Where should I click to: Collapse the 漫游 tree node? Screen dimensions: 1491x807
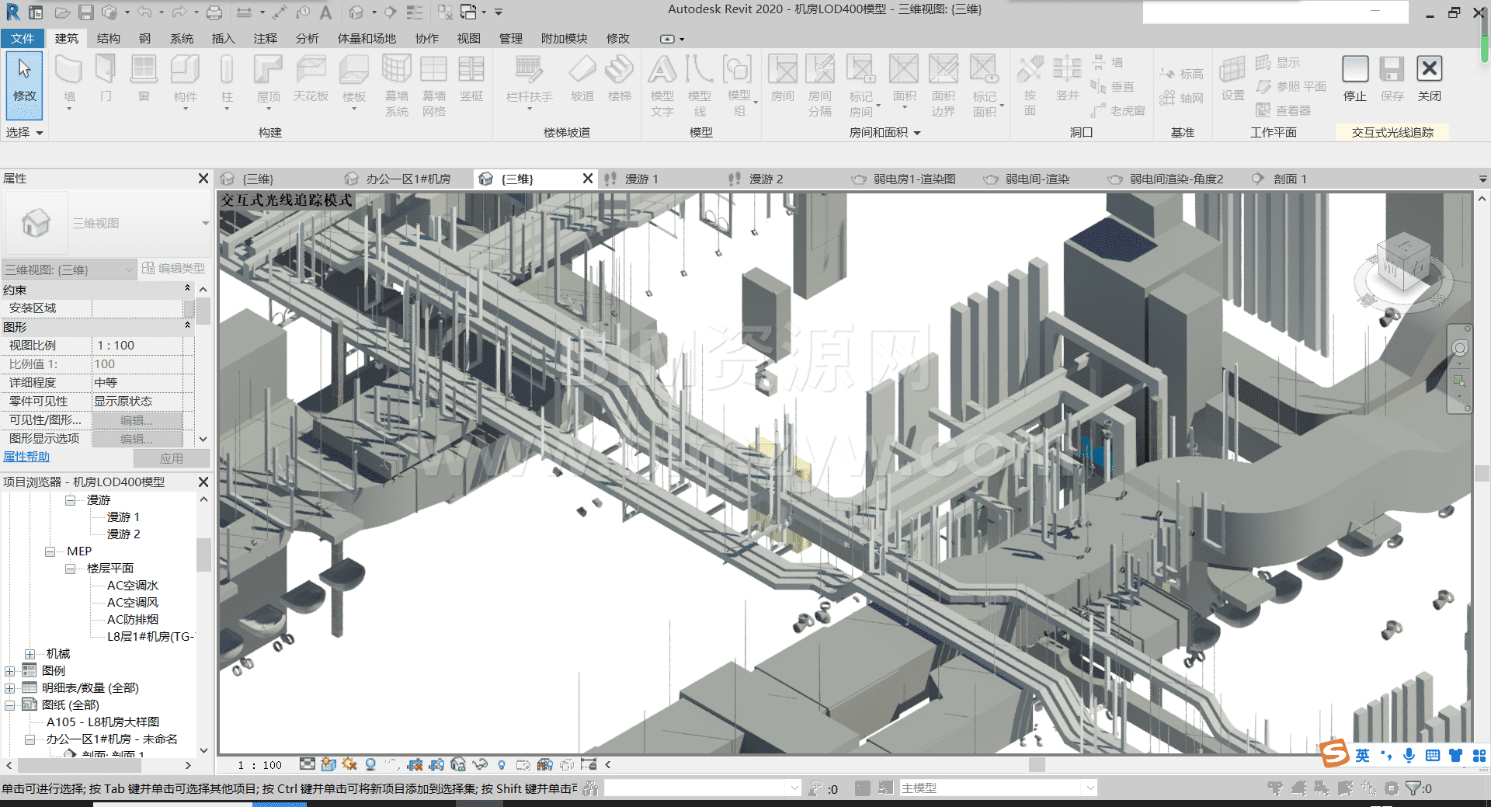[x=71, y=500]
